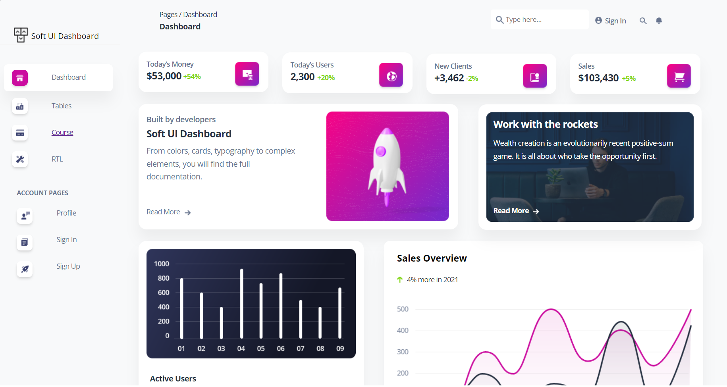Screen dimensions: 727x387
Task: Click the shopping cart icon on Sales card
Action: pyautogui.click(x=679, y=76)
